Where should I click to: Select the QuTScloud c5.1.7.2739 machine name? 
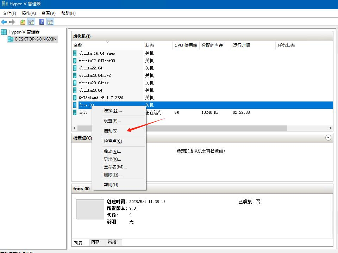(101, 98)
